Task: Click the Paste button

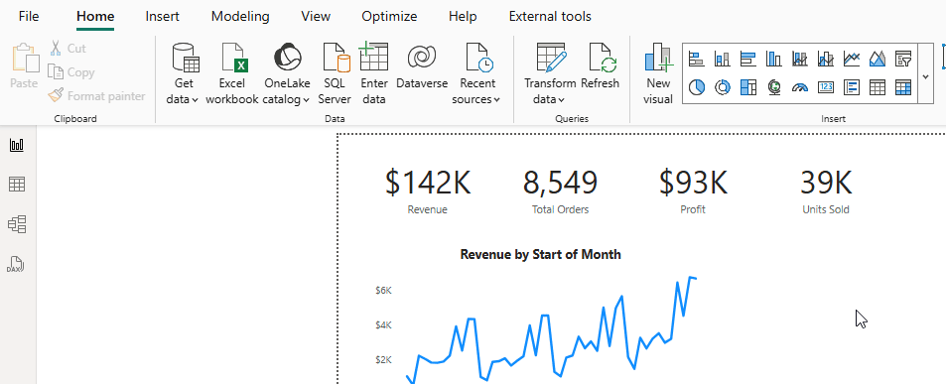Action: point(24,66)
